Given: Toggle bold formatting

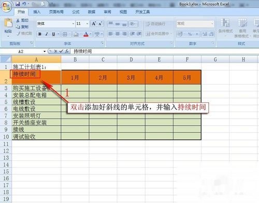Looking at the screenshot, I should [40, 34].
